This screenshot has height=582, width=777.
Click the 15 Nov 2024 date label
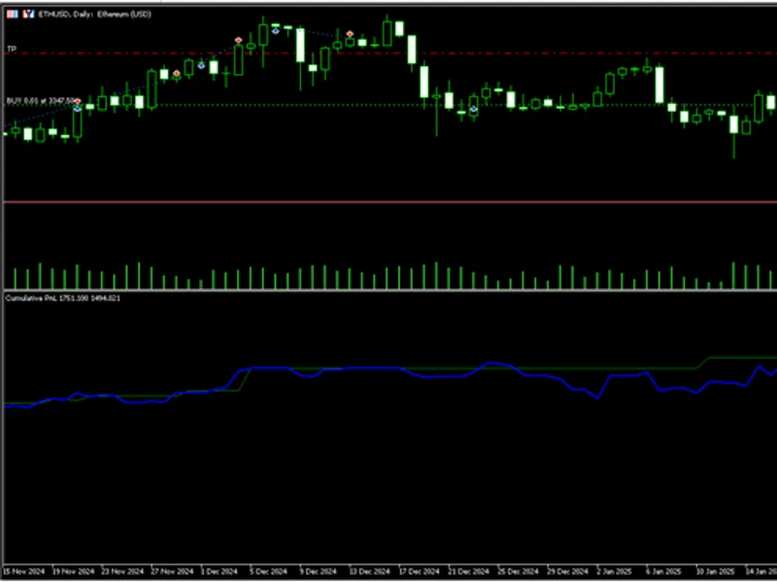click(x=23, y=571)
